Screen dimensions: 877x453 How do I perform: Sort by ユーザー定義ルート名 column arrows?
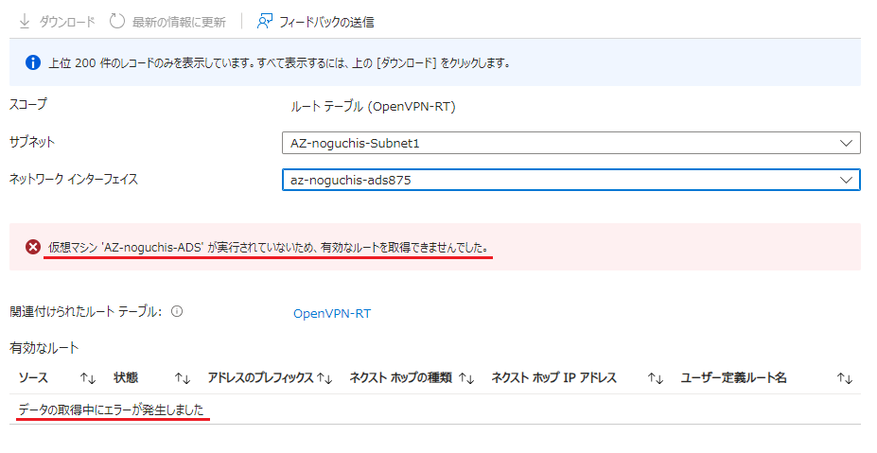pyautogui.click(x=845, y=378)
